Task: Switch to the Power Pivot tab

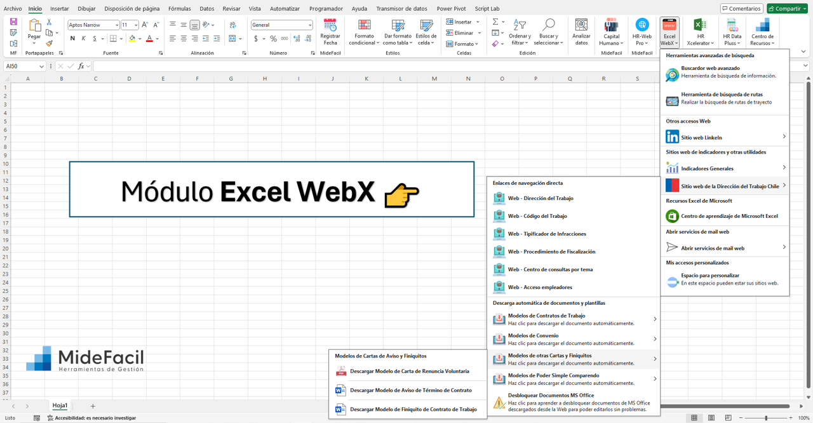Action: point(451,8)
